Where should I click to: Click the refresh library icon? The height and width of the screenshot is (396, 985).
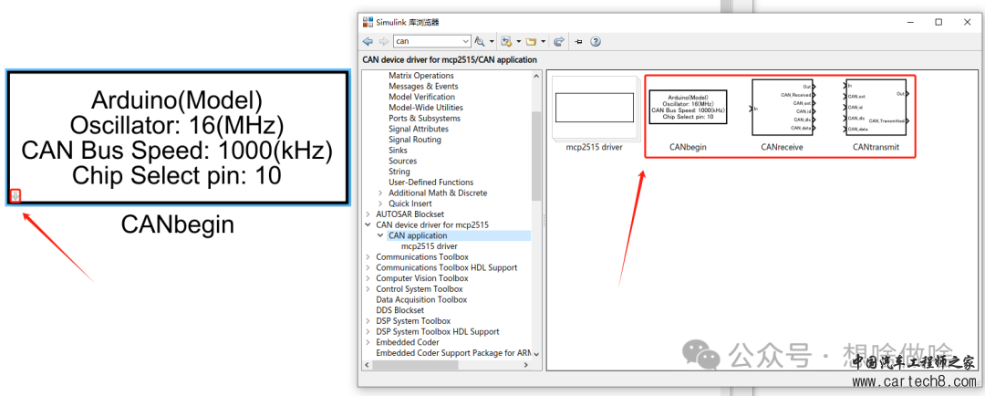point(558,41)
